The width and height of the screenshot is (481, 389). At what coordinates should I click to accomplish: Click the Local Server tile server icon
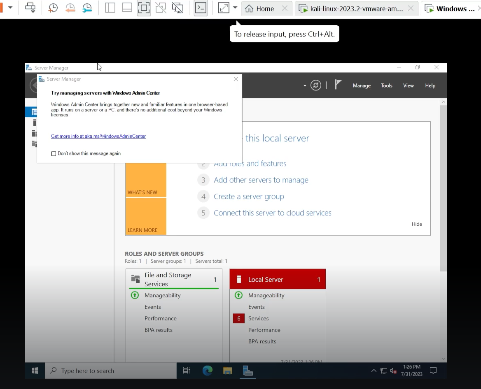coord(239,279)
